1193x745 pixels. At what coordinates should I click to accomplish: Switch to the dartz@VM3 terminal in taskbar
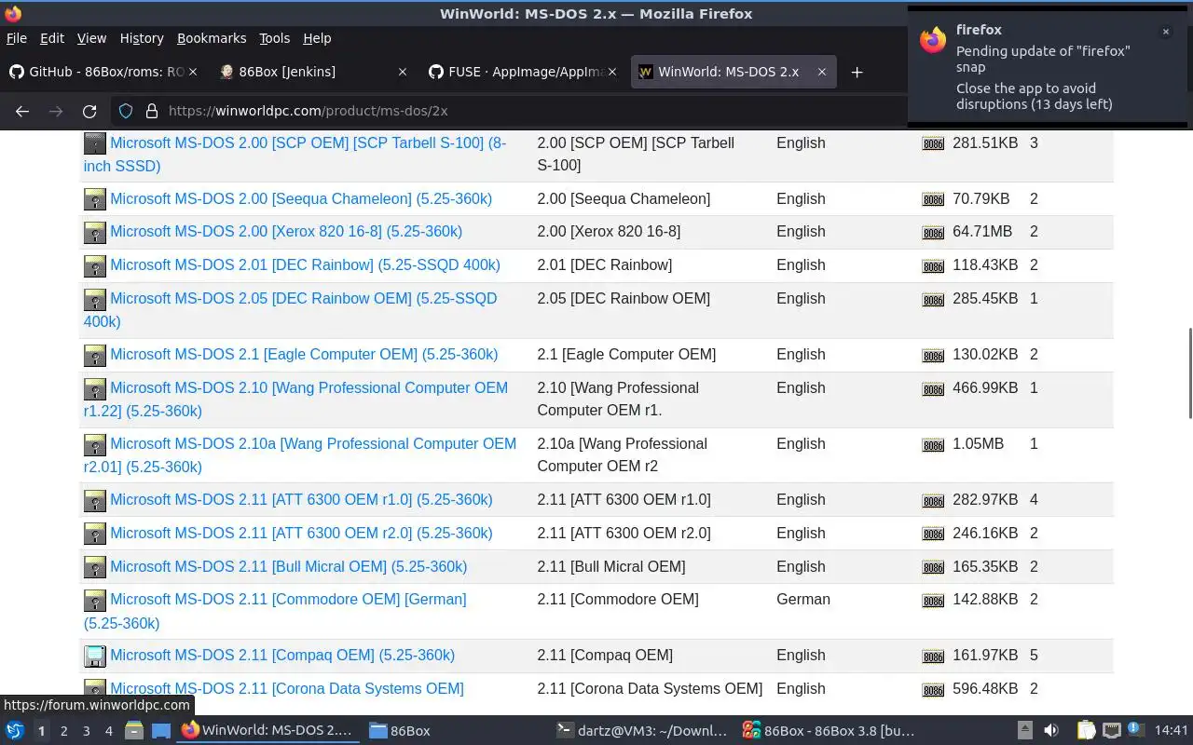(641, 731)
